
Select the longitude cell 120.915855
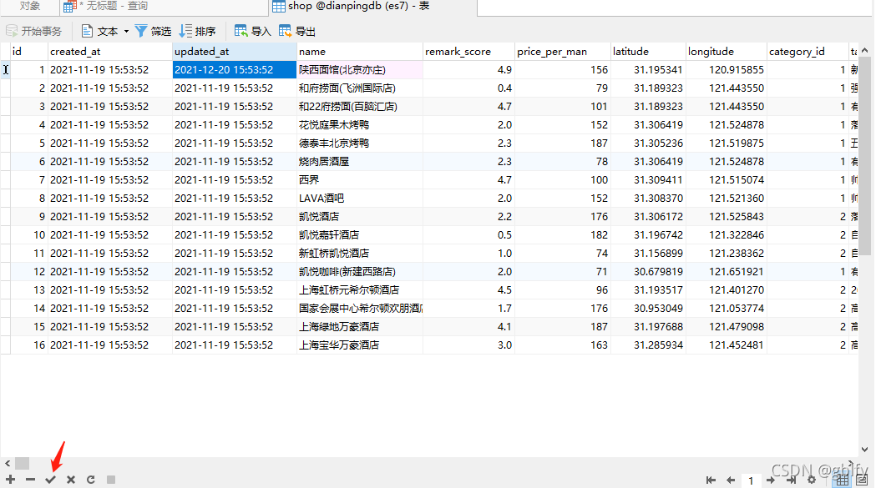[726, 69]
